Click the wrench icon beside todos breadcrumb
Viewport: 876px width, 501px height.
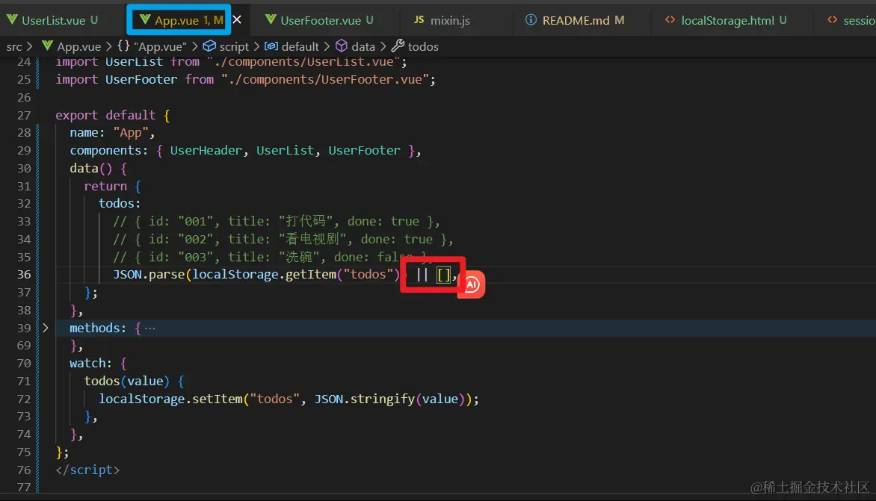pyautogui.click(x=397, y=46)
